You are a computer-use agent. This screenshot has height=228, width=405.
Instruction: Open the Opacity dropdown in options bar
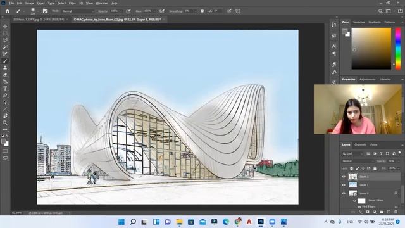(x=121, y=11)
